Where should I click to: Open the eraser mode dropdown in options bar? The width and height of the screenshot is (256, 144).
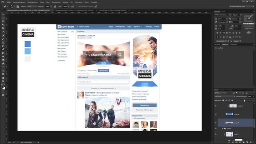(32, 6)
